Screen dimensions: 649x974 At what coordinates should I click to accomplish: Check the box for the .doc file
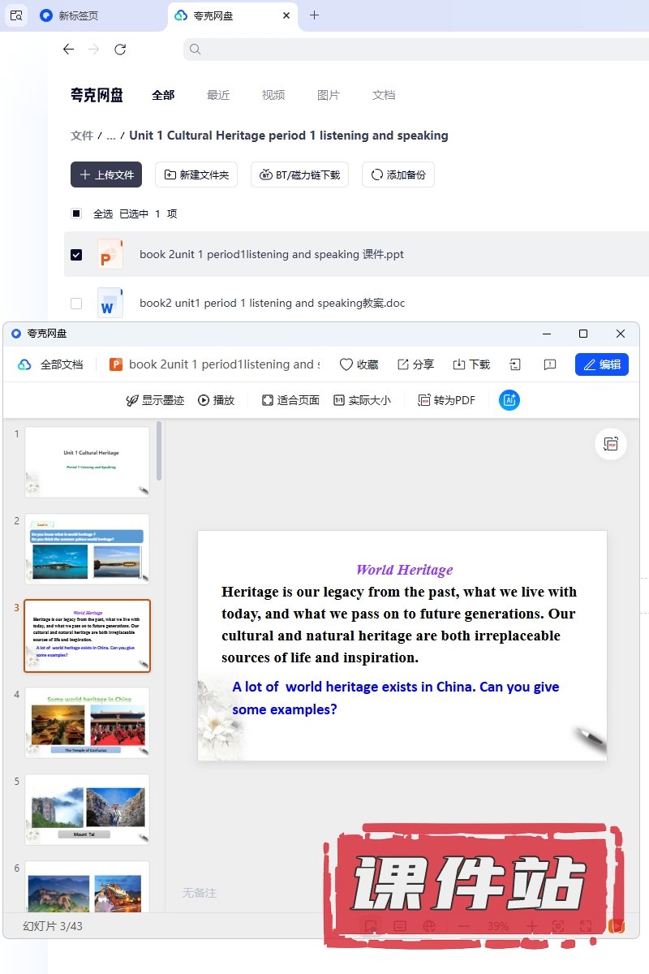[76, 304]
